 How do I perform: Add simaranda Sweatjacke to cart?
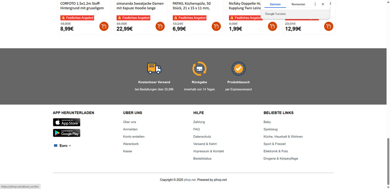tap(160, 26)
